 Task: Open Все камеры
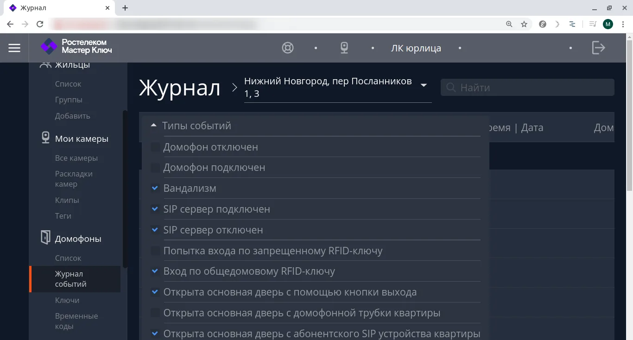click(76, 158)
